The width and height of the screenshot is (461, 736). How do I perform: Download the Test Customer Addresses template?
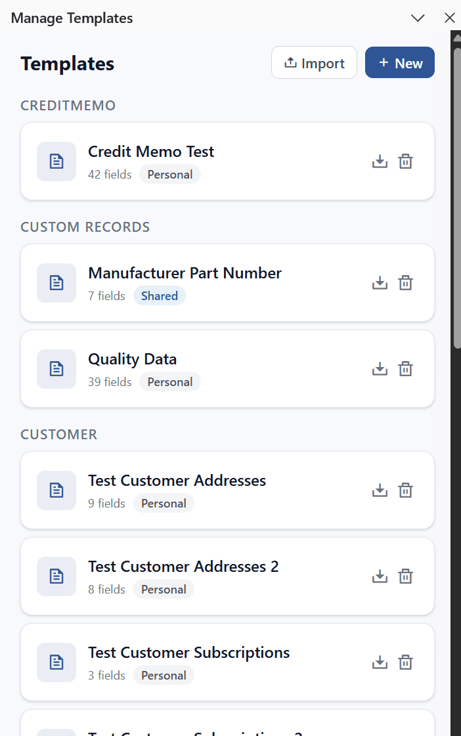click(x=380, y=490)
